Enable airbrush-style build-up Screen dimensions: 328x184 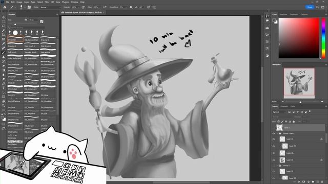pos(105,7)
